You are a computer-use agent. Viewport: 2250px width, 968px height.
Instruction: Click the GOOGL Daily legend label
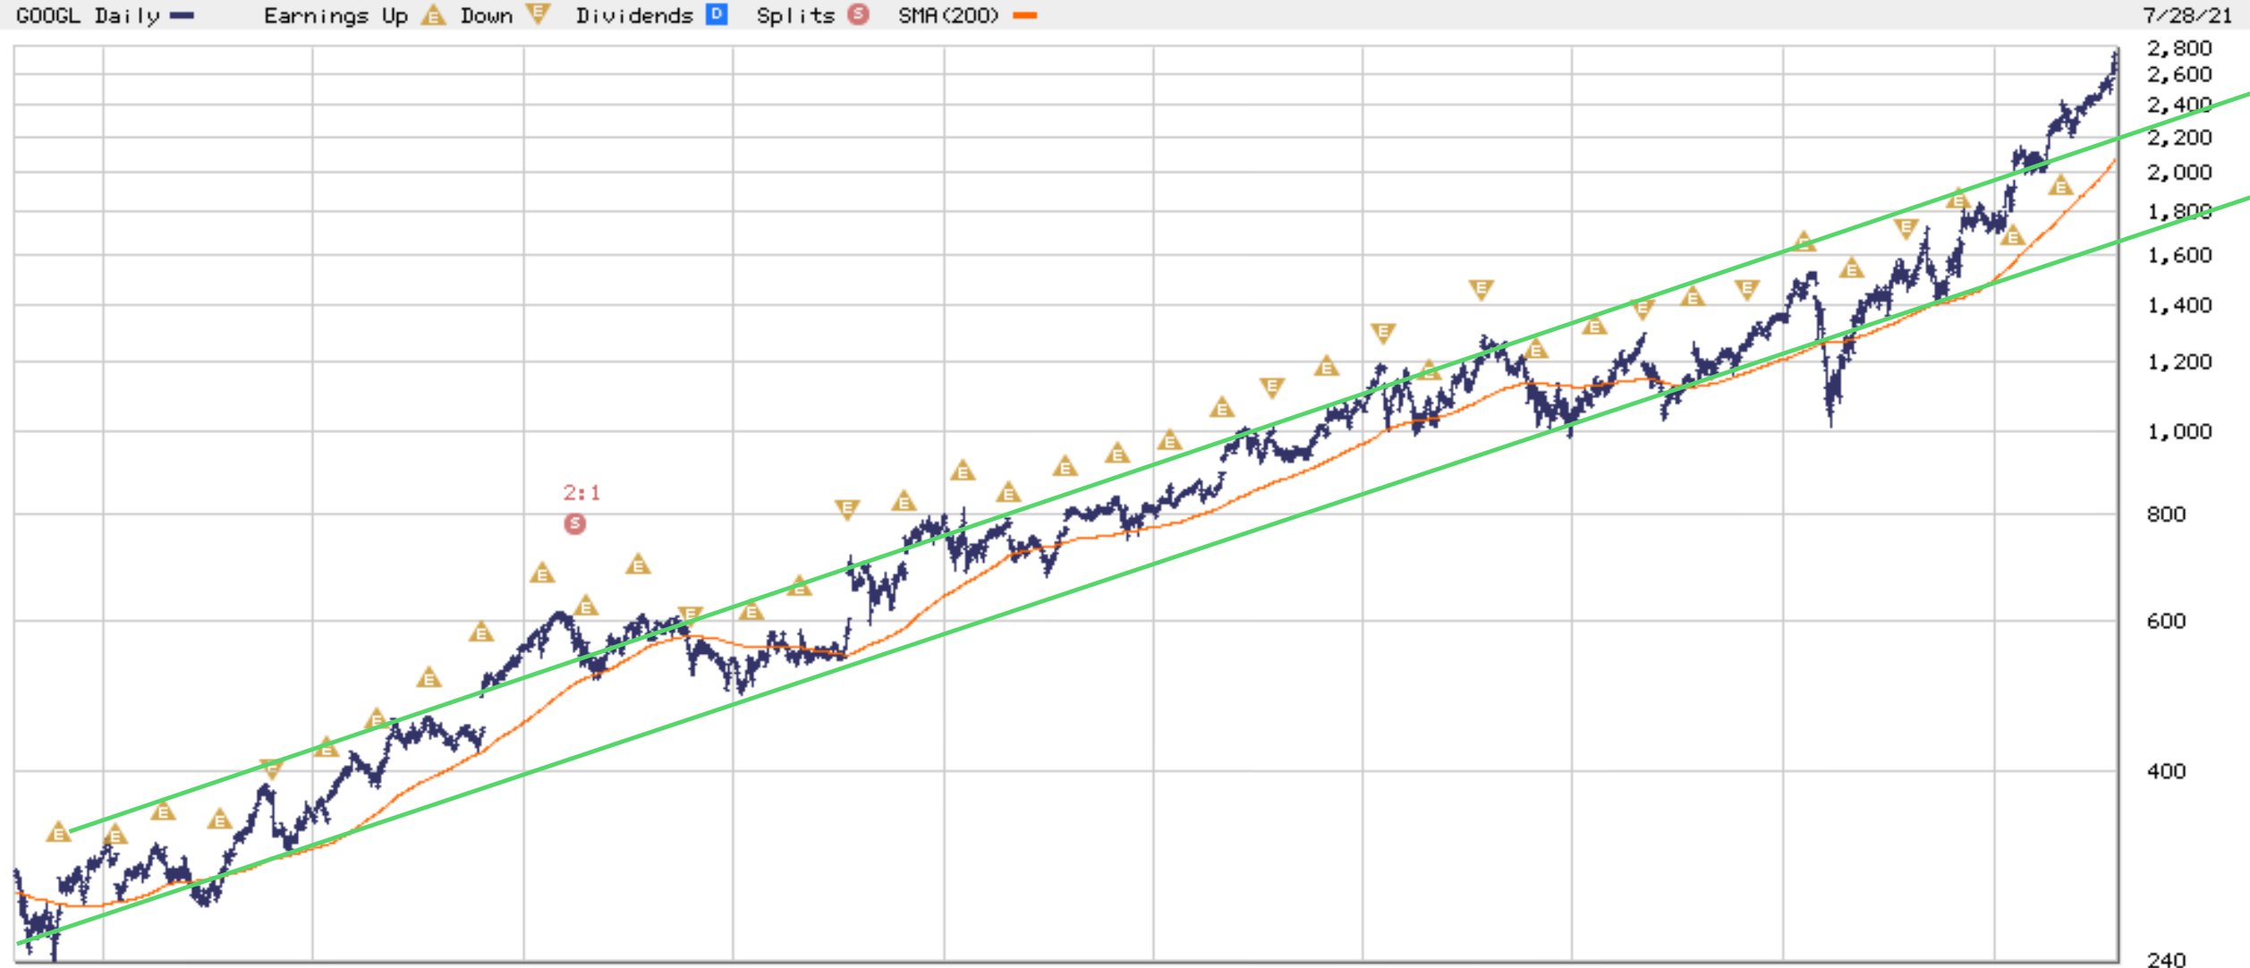[87, 15]
